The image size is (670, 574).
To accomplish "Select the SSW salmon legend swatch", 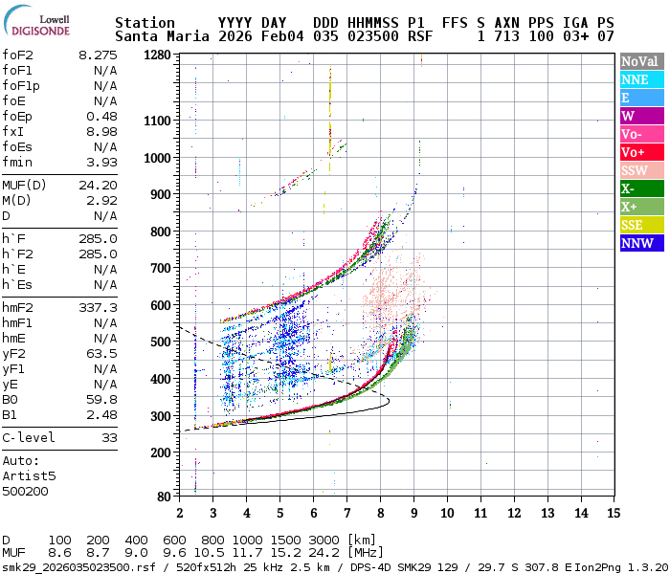I will click(x=642, y=170).
